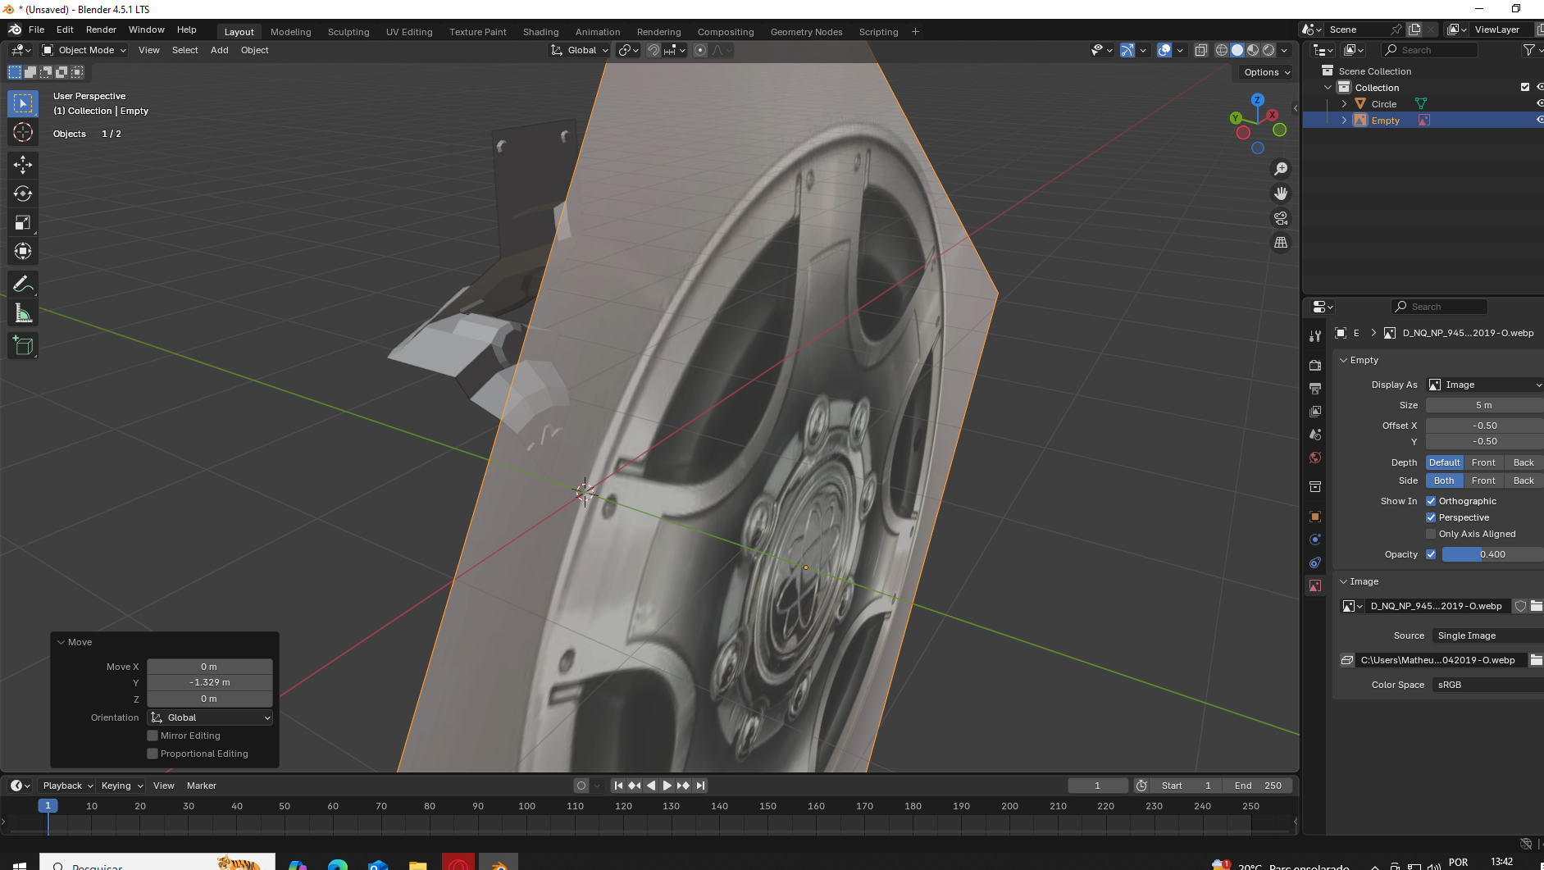This screenshot has height=870, width=1544.
Task: Click the 3D cursor tool
Action: 23,132
